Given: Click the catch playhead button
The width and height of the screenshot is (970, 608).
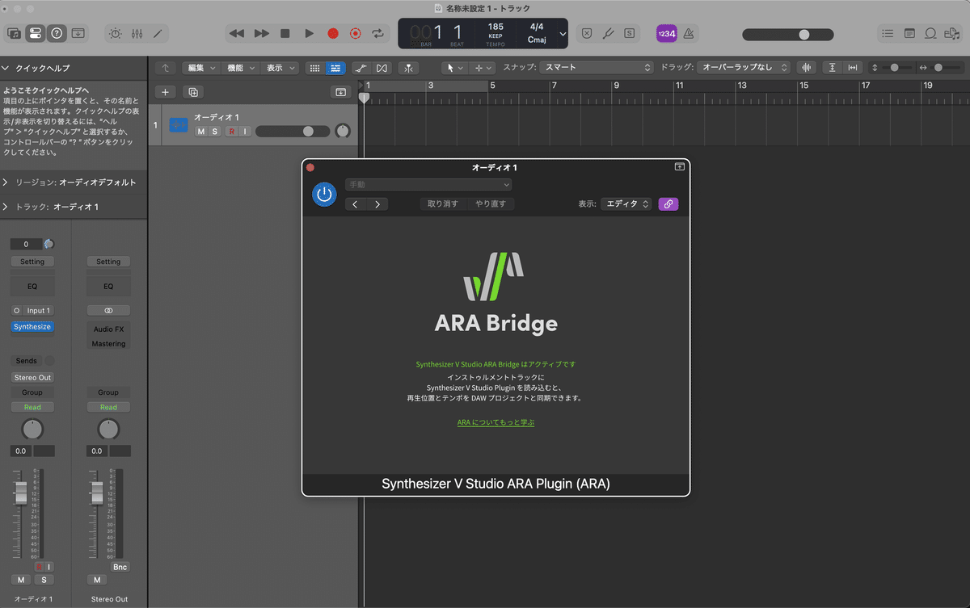Looking at the screenshot, I should pos(408,68).
